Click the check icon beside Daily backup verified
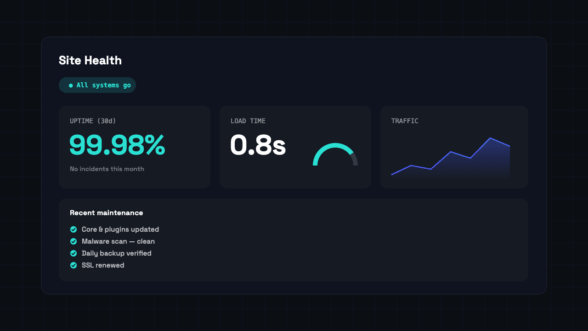 click(x=73, y=253)
